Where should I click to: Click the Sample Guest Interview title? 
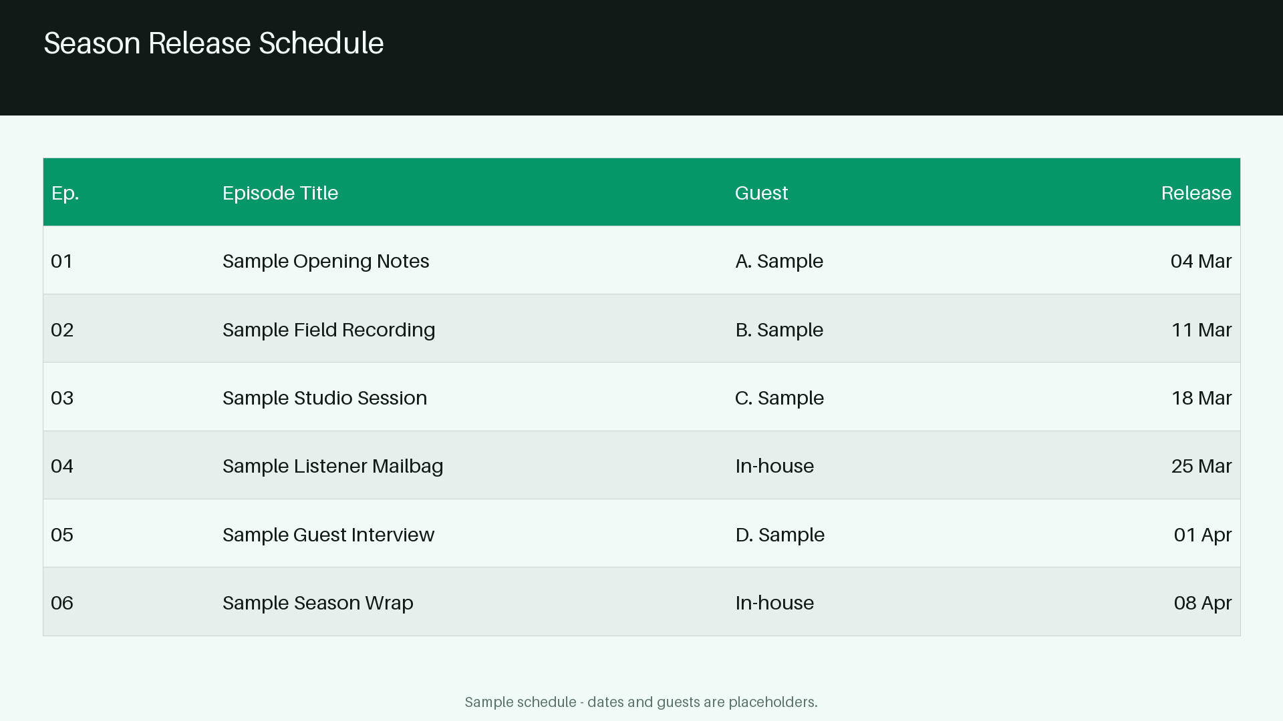coord(328,535)
